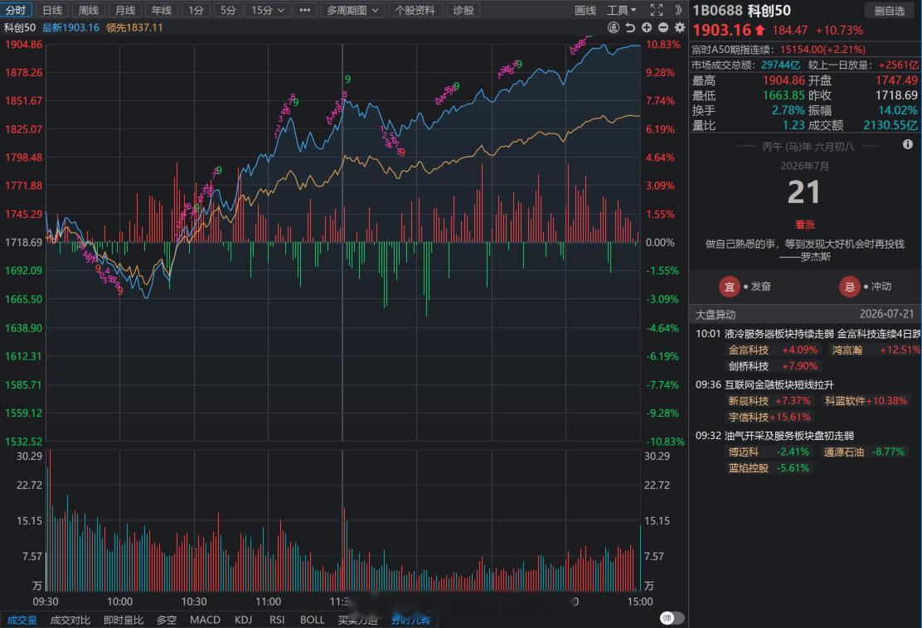The image size is (922, 628).
Task: Open chart settings gear icon
Action: pyautogui.click(x=680, y=27)
